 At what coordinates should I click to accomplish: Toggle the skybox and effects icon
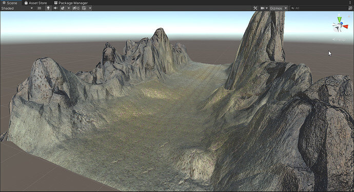[x=63, y=8]
